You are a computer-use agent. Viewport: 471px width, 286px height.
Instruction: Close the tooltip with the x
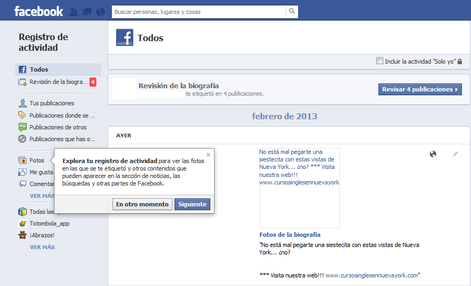(208, 155)
